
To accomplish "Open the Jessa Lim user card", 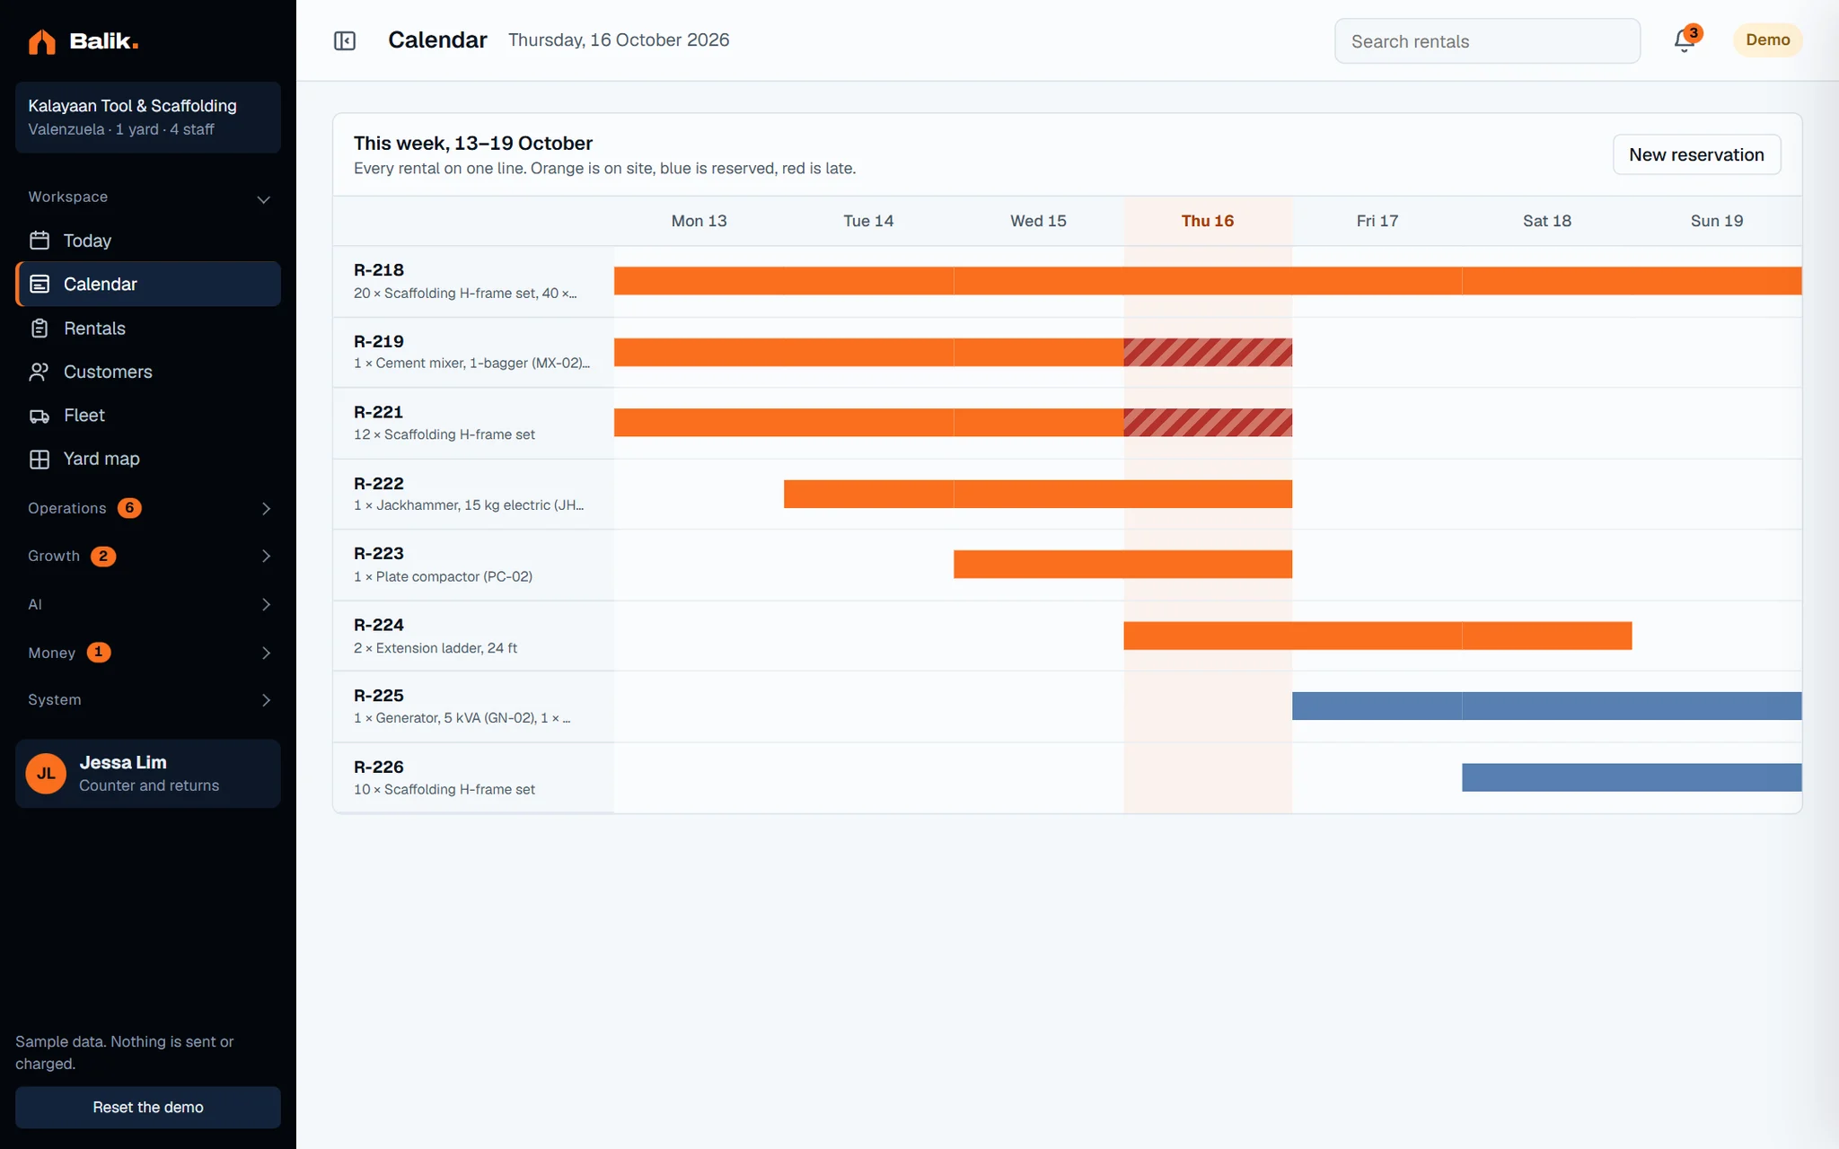I will pyautogui.click(x=148, y=774).
